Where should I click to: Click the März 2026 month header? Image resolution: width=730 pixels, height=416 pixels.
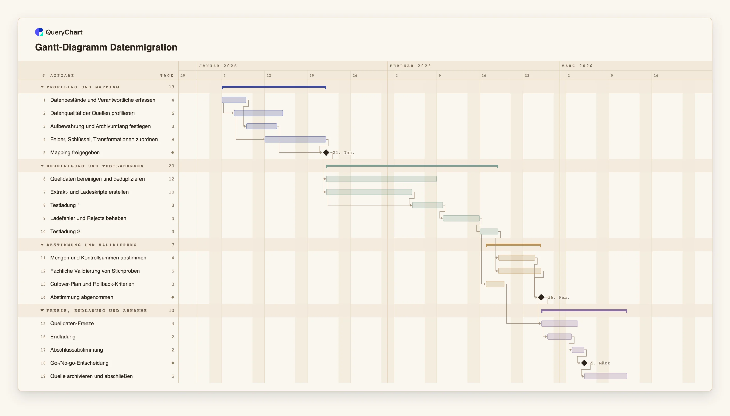pyautogui.click(x=577, y=66)
